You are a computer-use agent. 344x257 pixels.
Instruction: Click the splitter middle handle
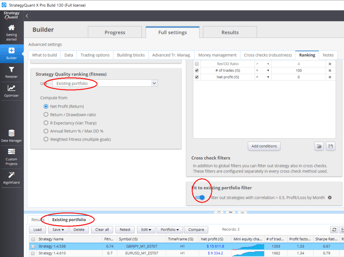point(230,212)
